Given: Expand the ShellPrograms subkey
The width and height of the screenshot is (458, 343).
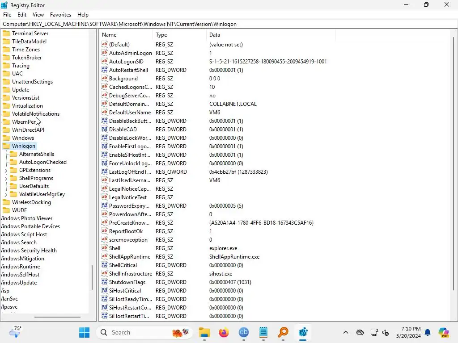Looking at the screenshot, I should tap(6, 178).
